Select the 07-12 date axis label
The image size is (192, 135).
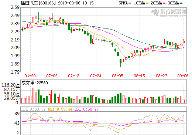tap(74, 76)
